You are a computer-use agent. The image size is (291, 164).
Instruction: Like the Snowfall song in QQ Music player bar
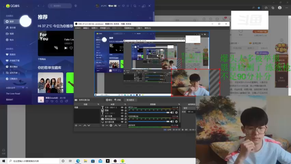[x=47, y=101]
